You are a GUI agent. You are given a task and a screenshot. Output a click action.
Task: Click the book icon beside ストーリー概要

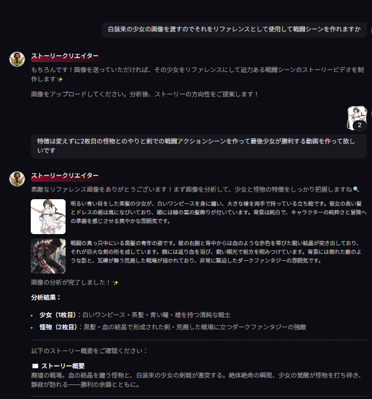35,366
